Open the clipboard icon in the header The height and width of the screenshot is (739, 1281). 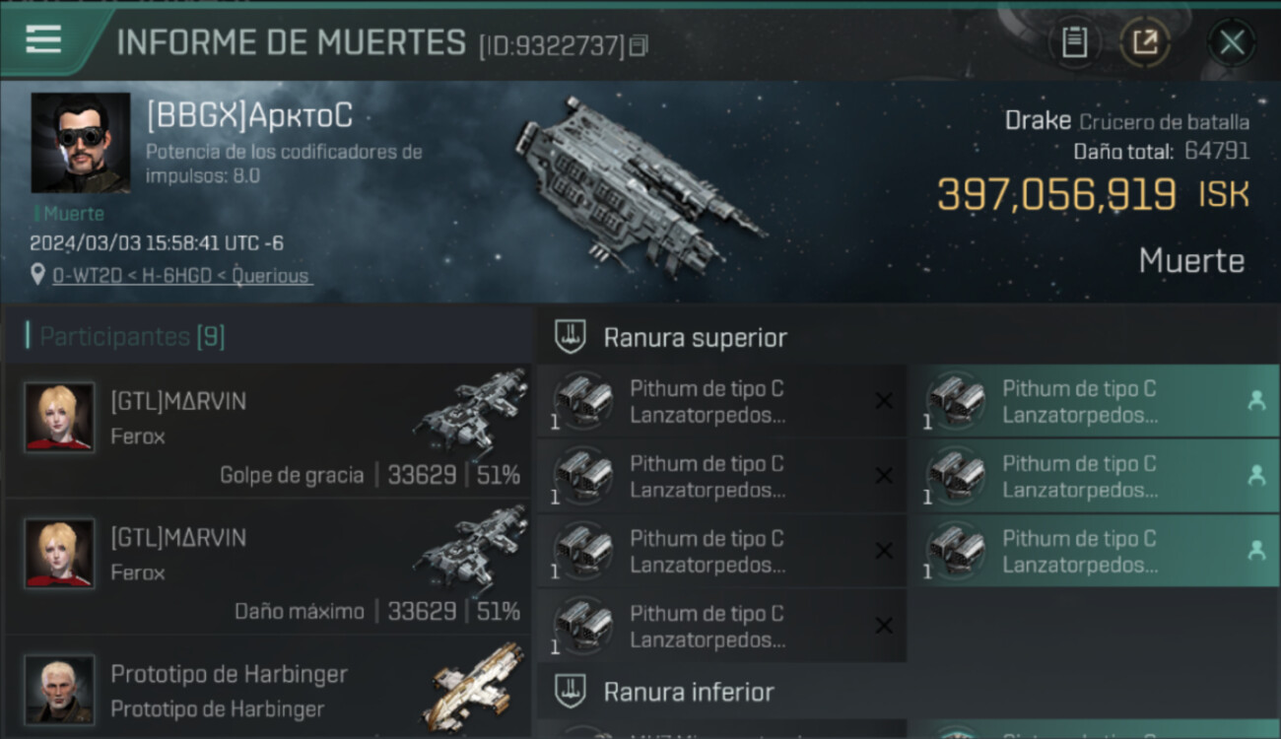[x=1074, y=41]
